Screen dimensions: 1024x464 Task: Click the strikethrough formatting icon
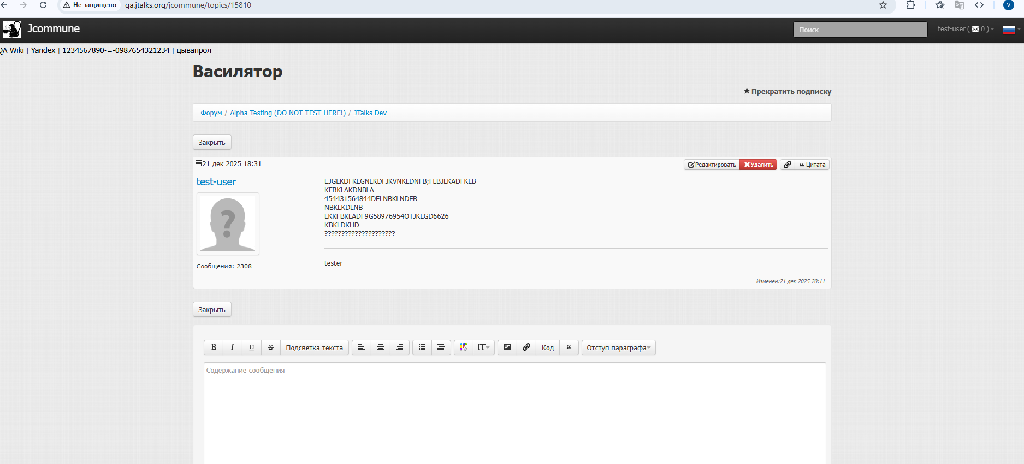coord(270,348)
